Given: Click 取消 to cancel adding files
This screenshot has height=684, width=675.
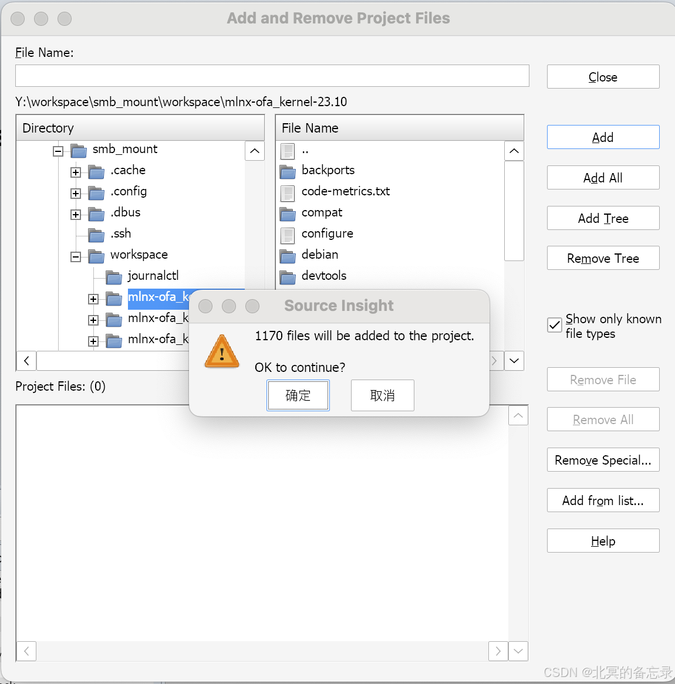Looking at the screenshot, I should pyautogui.click(x=383, y=395).
